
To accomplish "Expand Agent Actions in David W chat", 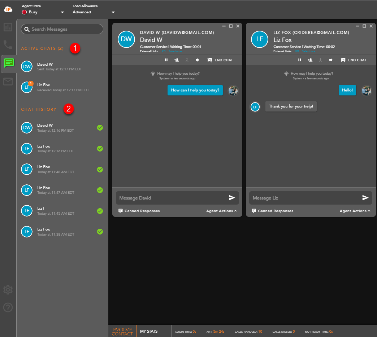I will pyautogui.click(x=221, y=211).
